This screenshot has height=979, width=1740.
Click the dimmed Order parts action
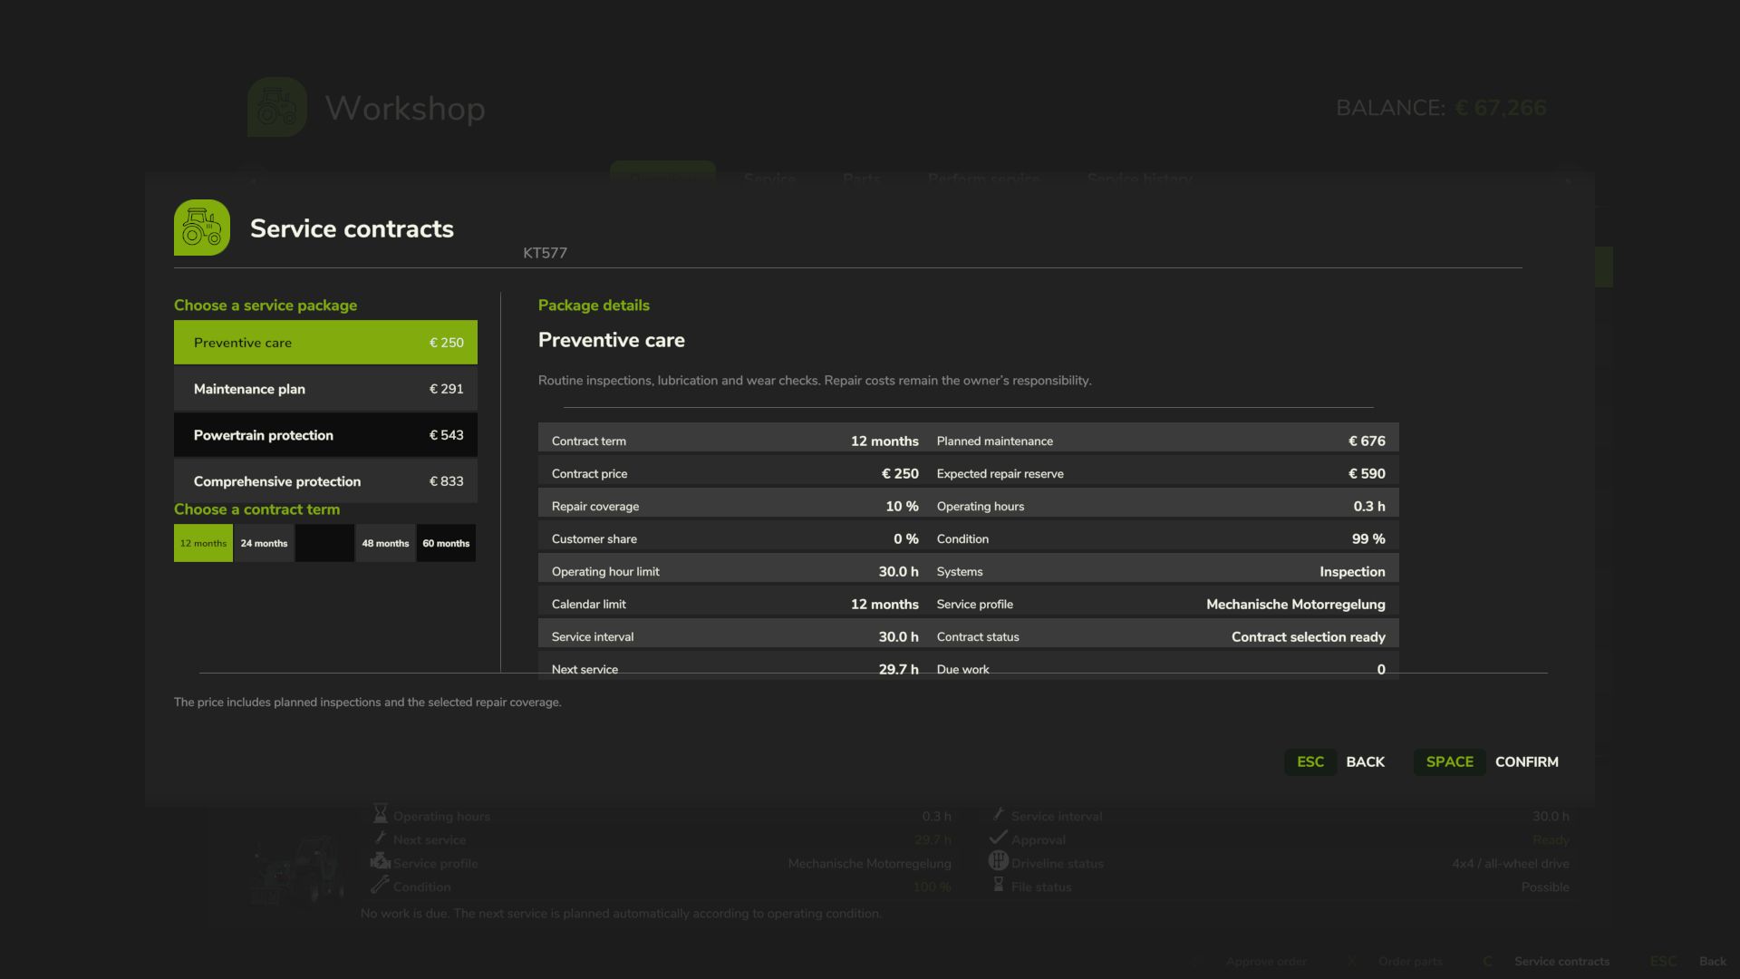1410,961
